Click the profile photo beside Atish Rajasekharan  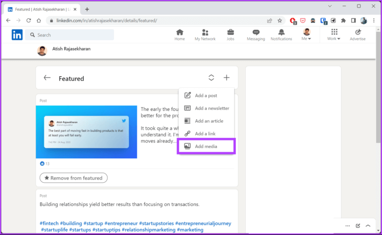(x=42, y=51)
